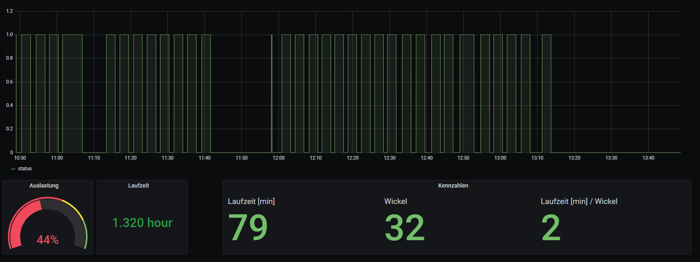Click the Auslastung gauge arc
Screen dimensions: 700x262
tap(48, 223)
